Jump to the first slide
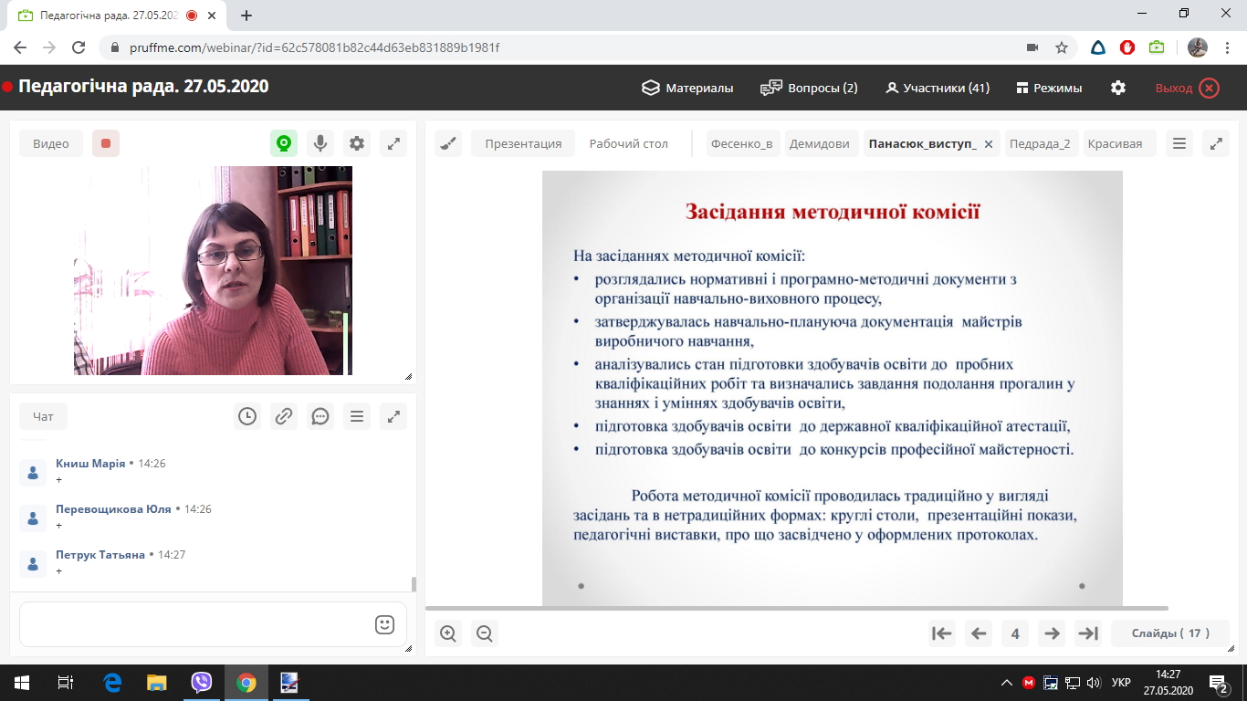This screenshot has width=1247, height=701. coord(941,633)
